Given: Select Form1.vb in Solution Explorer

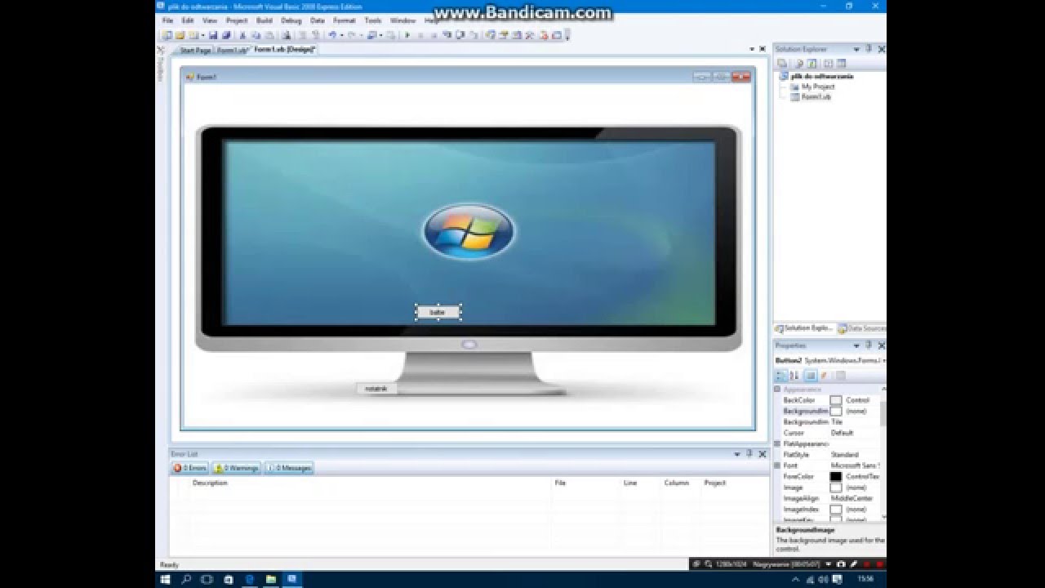Looking at the screenshot, I should (816, 97).
